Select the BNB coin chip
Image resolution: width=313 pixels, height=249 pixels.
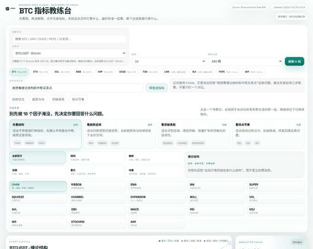click(83, 72)
